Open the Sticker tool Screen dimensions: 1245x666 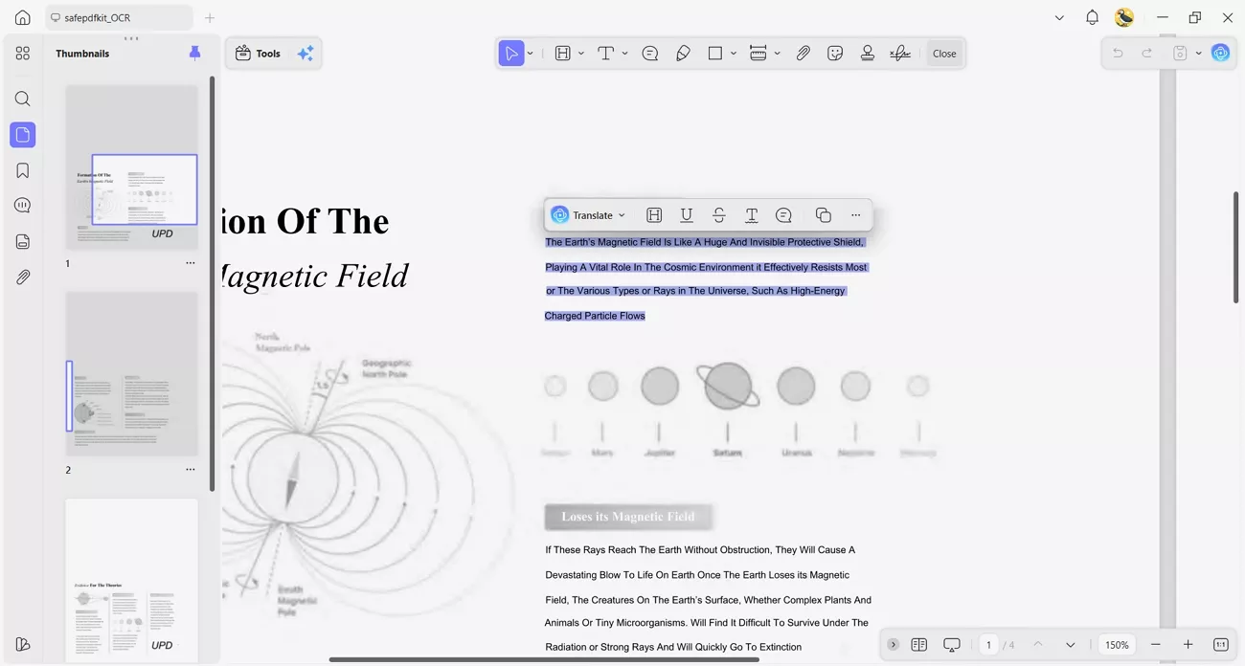tap(835, 53)
